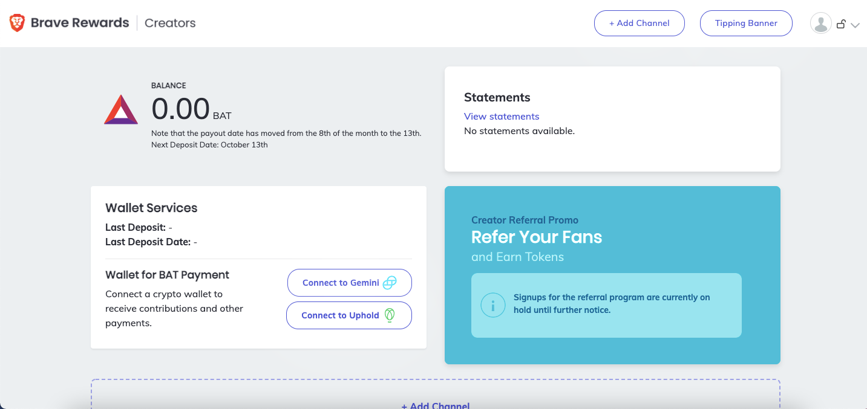Click the Refer Your Fans promo card

[x=612, y=275]
